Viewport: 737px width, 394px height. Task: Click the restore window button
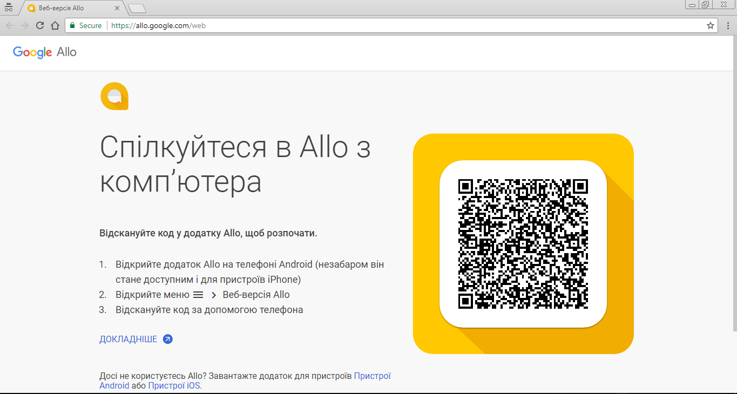click(x=706, y=5)
